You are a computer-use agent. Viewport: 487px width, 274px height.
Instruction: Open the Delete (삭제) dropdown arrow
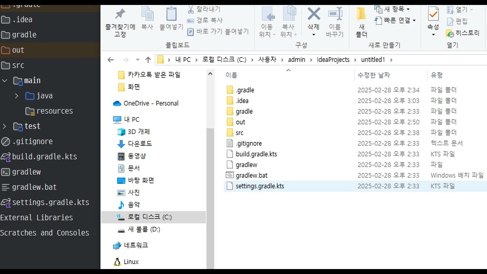314,35
